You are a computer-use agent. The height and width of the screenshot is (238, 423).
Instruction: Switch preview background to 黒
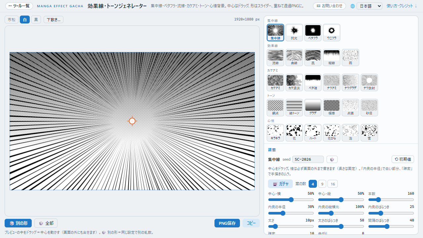pos(36,20)
